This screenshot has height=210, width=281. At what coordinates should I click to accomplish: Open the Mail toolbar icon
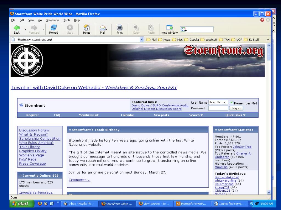(x=102, y=28)
